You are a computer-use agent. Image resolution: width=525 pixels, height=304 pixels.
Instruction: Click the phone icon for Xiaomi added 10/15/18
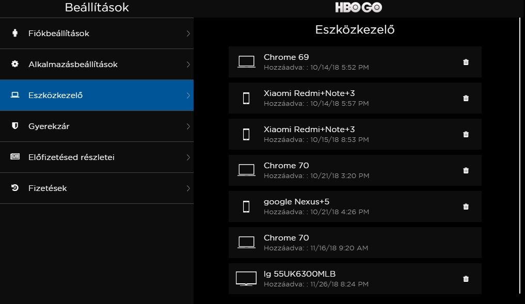[246, 134]
